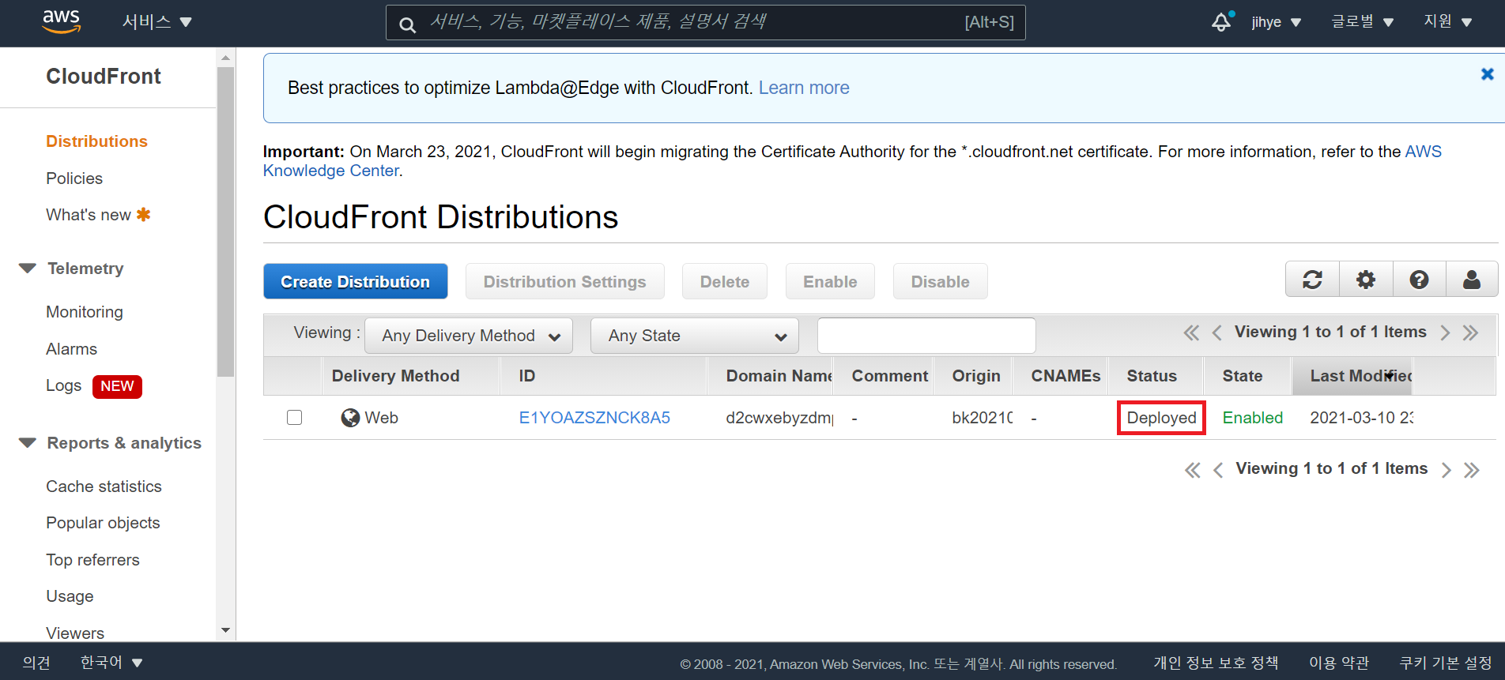Go to next page in bottom pager
The image size is (1505, 680).
click(x=1447, y=470)
